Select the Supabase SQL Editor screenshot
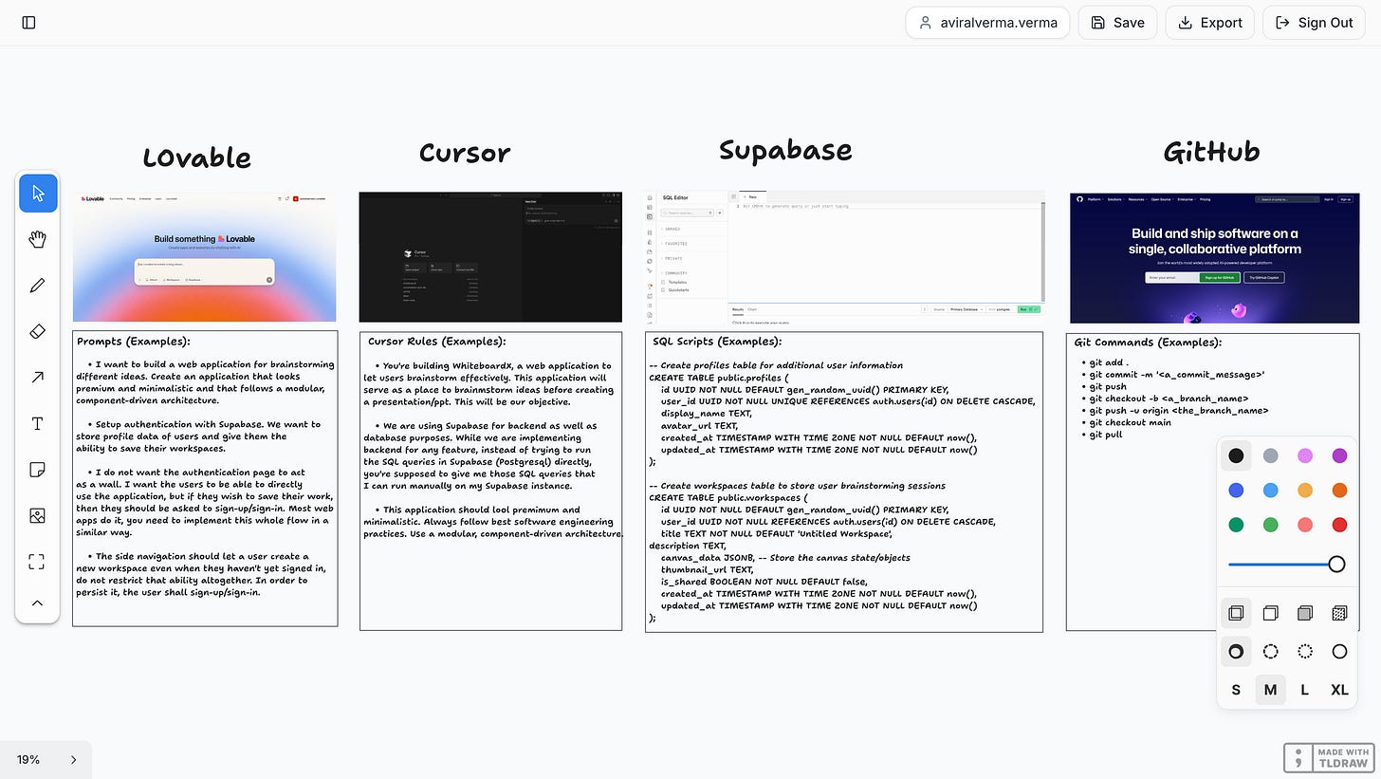The width and height of the screenshot is (1381, 779). 844,257
